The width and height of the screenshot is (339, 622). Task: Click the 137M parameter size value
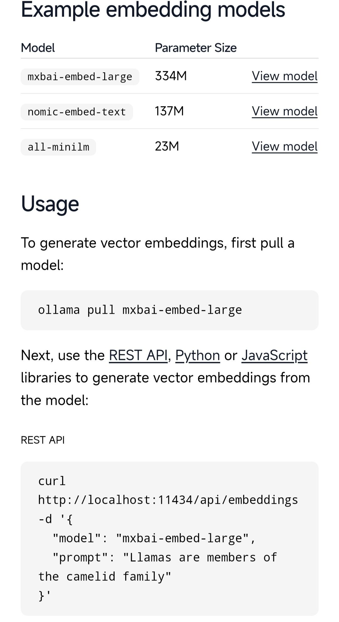169,111
